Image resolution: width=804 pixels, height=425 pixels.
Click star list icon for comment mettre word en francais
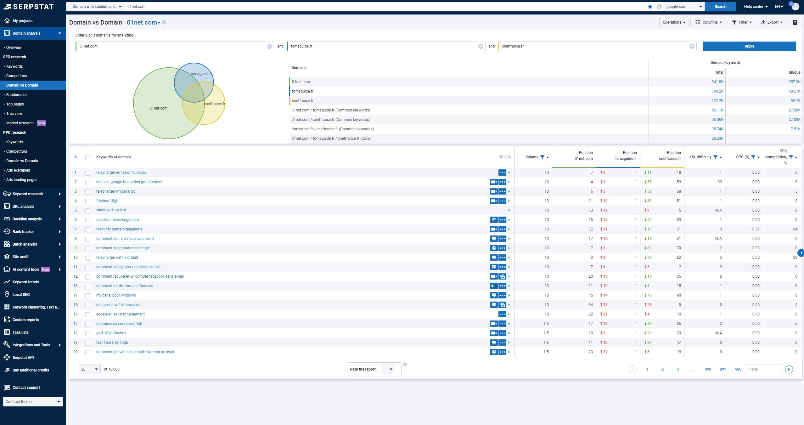[x=494, y=286]
